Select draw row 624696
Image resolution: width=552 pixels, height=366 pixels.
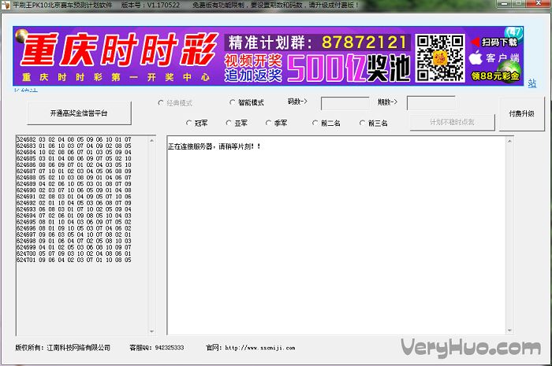point(73,228)
